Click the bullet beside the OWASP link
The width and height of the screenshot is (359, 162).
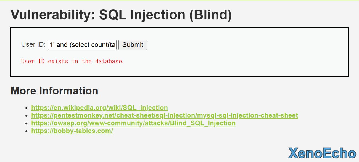point(27,123)
